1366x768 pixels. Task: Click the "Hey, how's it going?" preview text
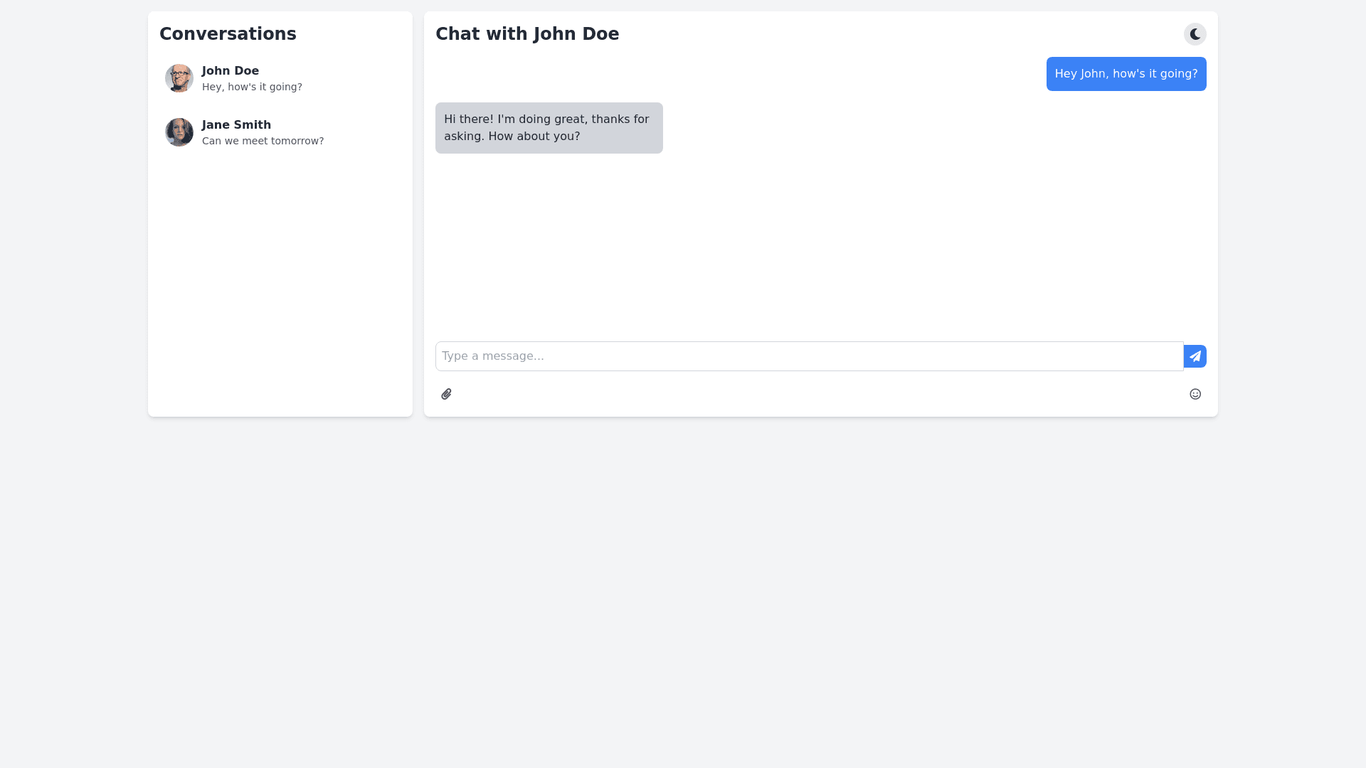(252, 87)
